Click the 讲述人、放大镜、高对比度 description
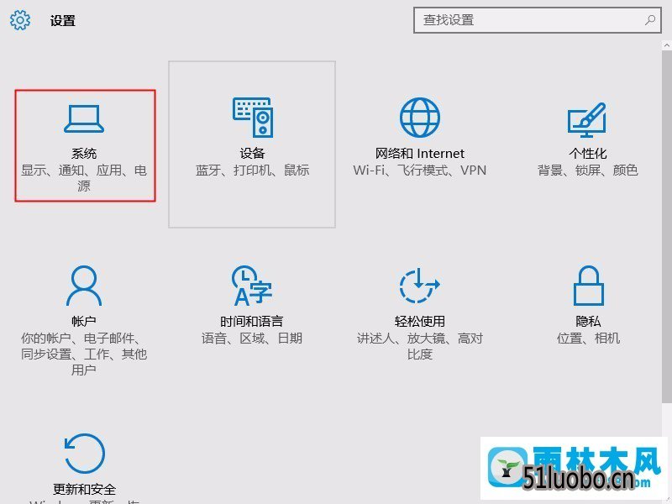672x504 pixels. tap(419, 346)
